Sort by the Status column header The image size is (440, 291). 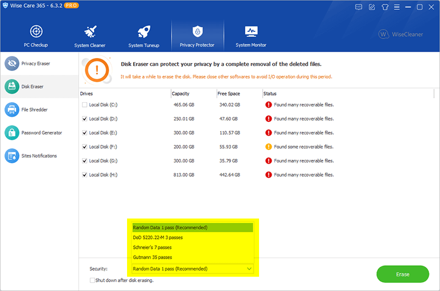[x=270, y=93]
